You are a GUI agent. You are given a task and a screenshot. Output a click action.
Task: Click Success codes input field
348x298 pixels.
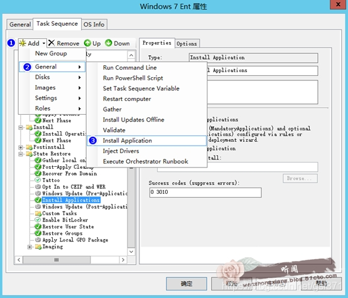[205, 192]
